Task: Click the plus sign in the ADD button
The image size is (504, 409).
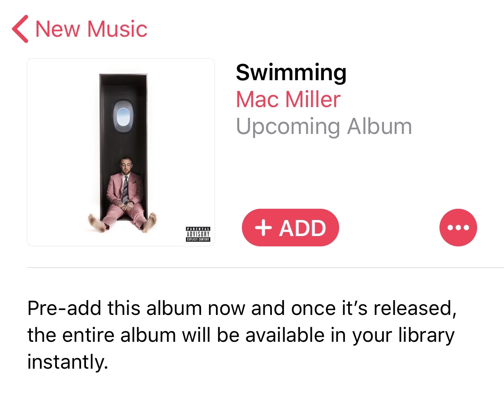Action: tap(263, 228)
